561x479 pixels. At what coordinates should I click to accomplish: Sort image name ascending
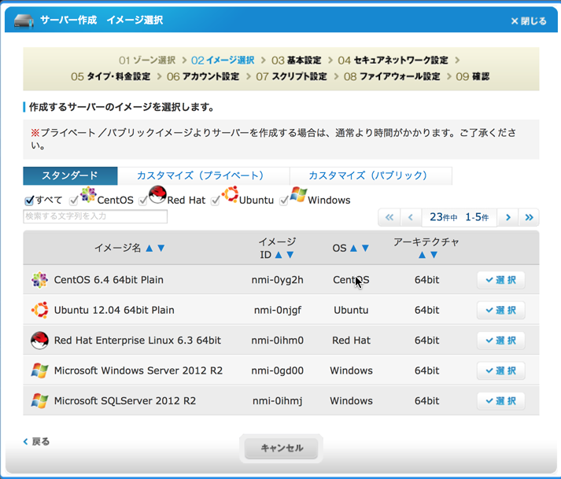click(x=149, y=248)
